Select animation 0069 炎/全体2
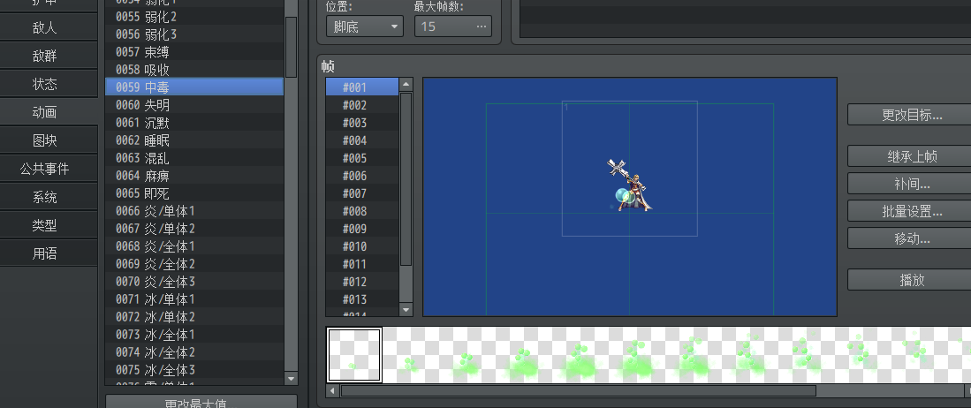This screenshot has width=971, height=408. click(194, 264)
